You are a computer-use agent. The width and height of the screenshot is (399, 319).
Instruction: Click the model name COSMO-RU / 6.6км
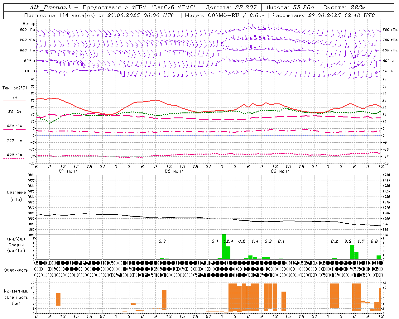point(236,15)
